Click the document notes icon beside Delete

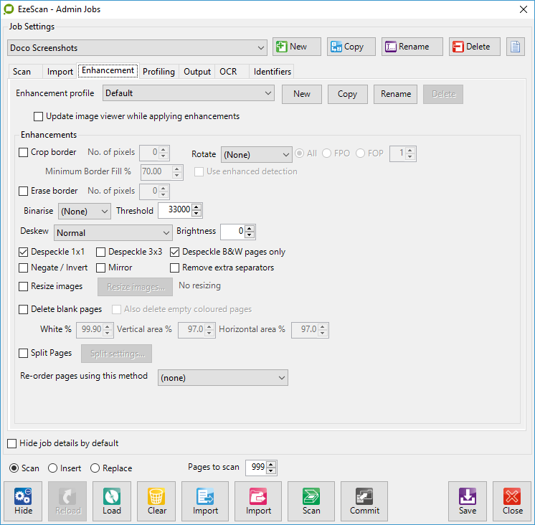click(516, 47)
